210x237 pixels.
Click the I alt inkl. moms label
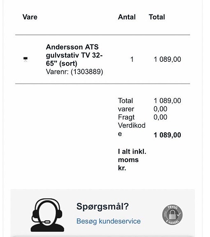132,160
